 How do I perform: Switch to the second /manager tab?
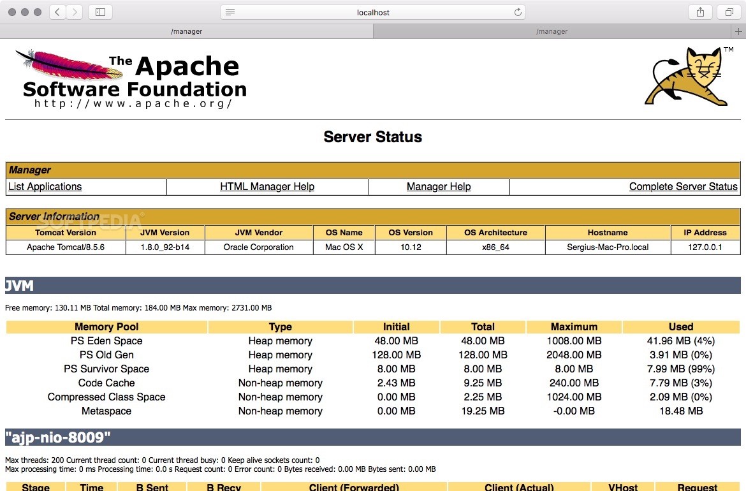point(552,31)
